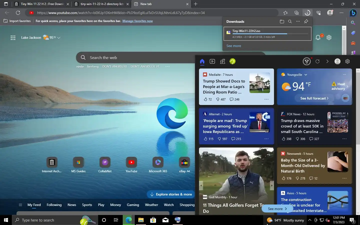Open comments on FOX News story
The height and width of the screenshot is (225, 360).
point(314,139)
